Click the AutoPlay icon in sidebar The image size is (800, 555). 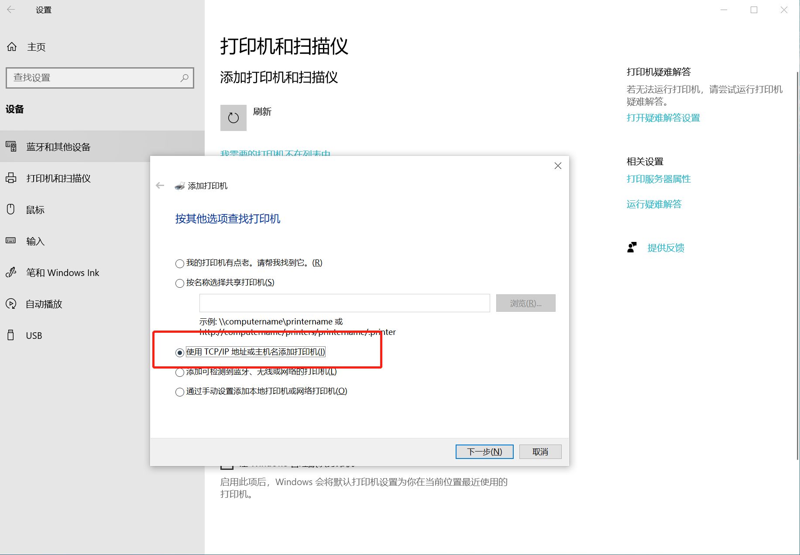pos(11,304)
